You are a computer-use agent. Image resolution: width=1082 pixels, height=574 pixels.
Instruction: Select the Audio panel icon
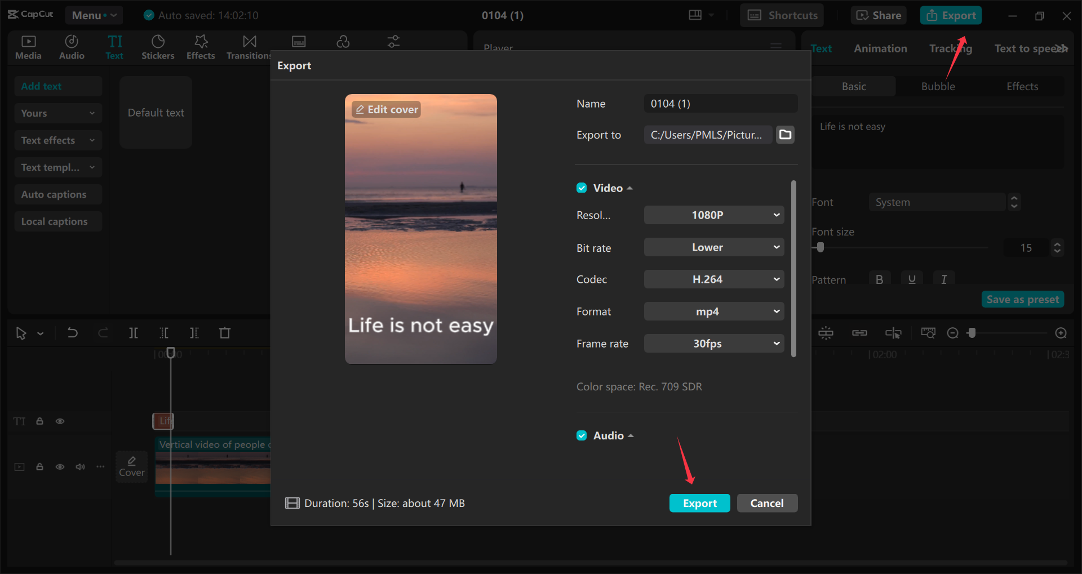(x=71, y=46)
